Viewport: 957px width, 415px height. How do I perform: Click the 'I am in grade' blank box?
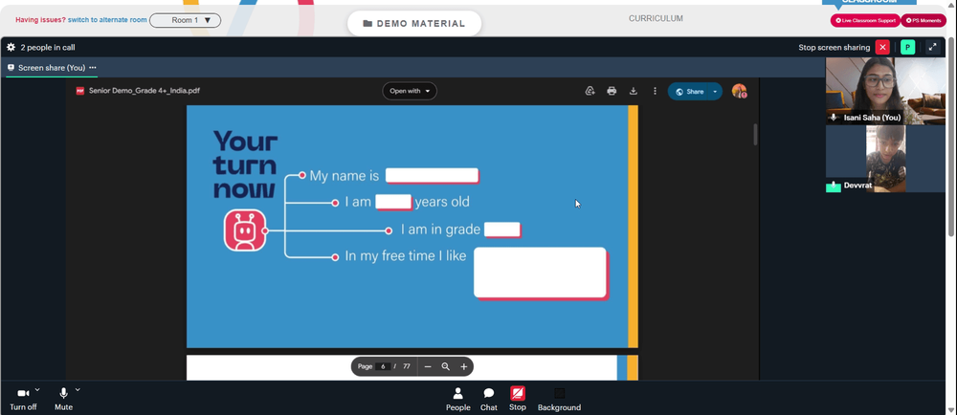click(502, 229)
